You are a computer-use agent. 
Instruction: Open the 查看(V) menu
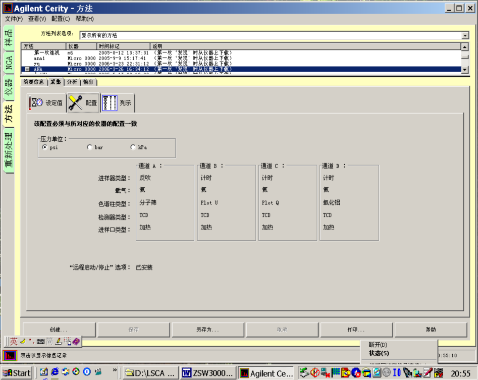pos(37,19)
